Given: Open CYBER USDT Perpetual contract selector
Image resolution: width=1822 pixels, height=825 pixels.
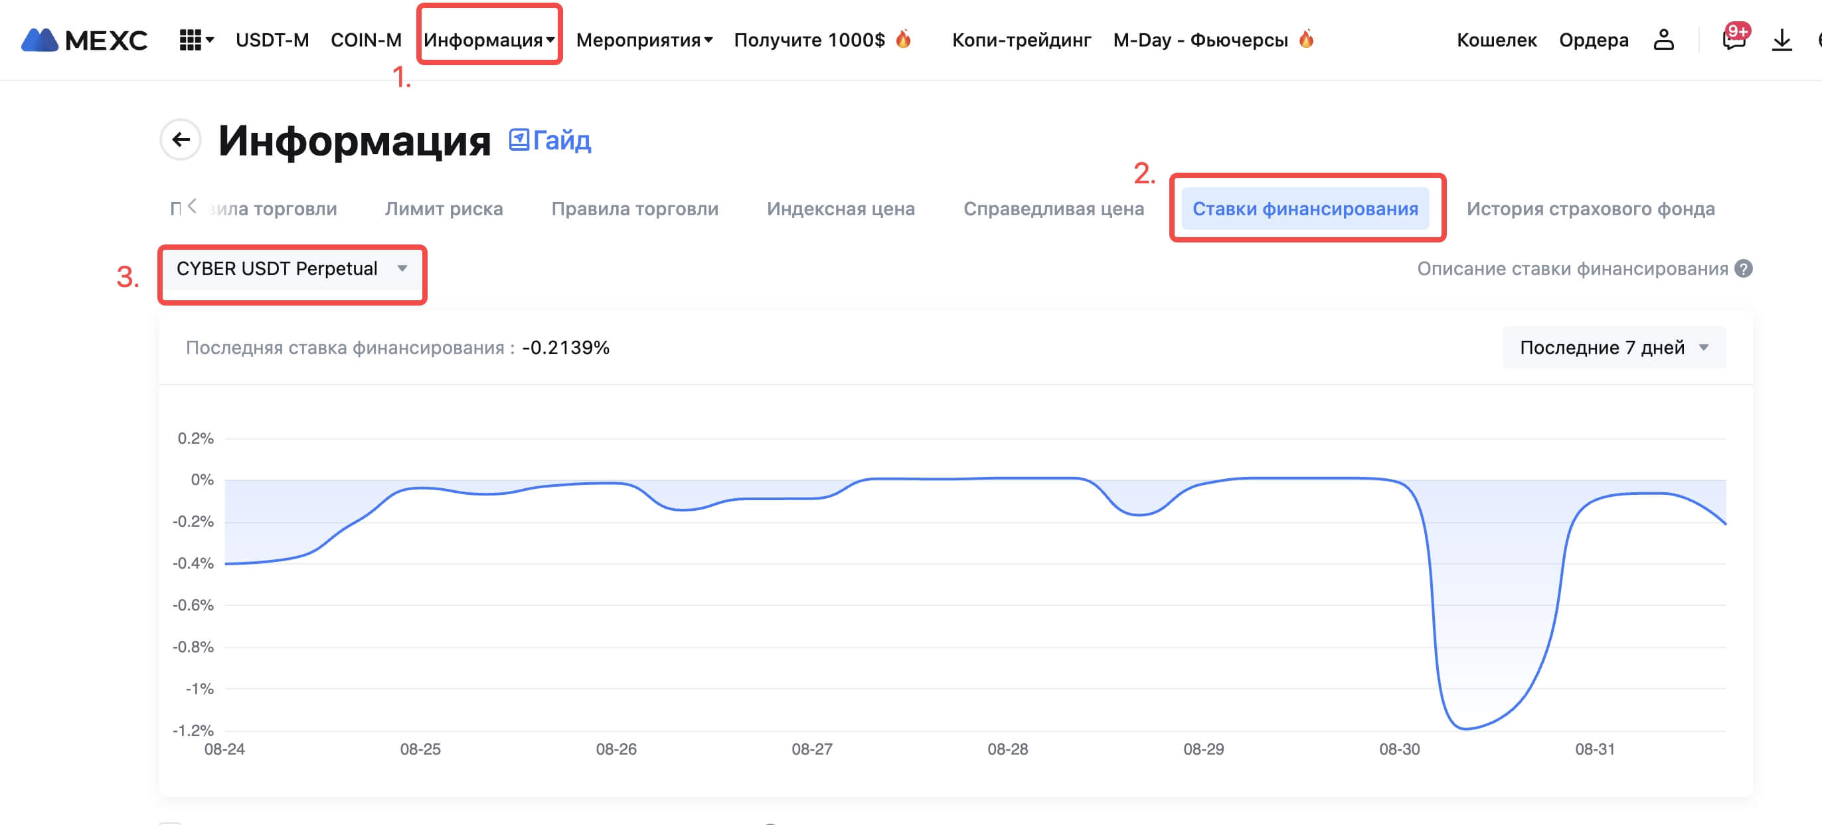Looking at the screenshot, I should (291, 269).
